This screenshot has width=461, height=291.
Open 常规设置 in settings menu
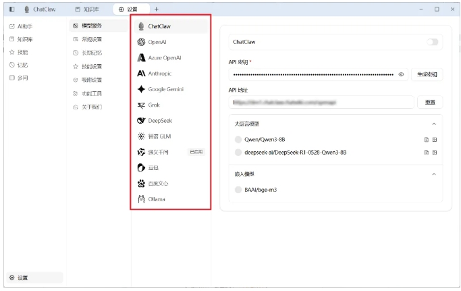point(91,40)
